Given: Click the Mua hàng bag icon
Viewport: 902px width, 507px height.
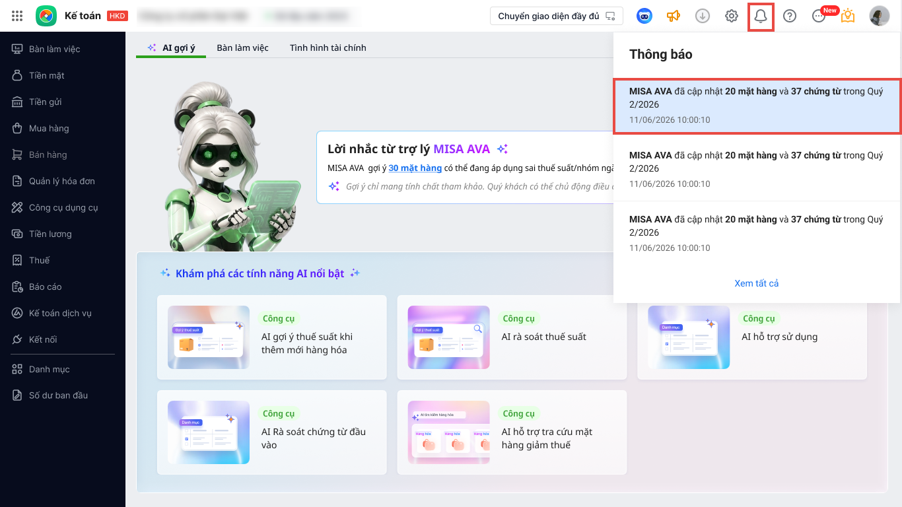Looking at the screenshot, I should click(17, 128).
